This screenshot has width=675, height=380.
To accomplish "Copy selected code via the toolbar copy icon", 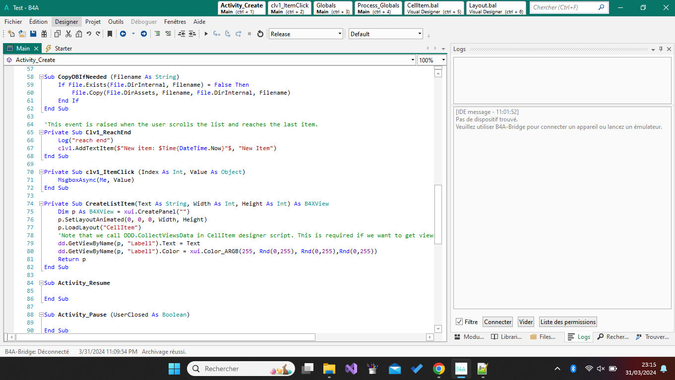I will click(x=58, y=34).
